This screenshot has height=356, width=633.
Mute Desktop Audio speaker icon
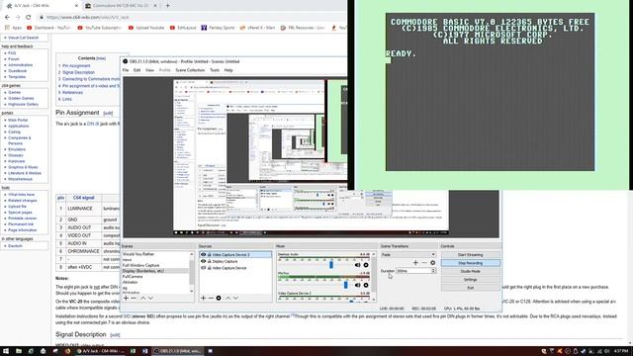click(x=357, y=265)
